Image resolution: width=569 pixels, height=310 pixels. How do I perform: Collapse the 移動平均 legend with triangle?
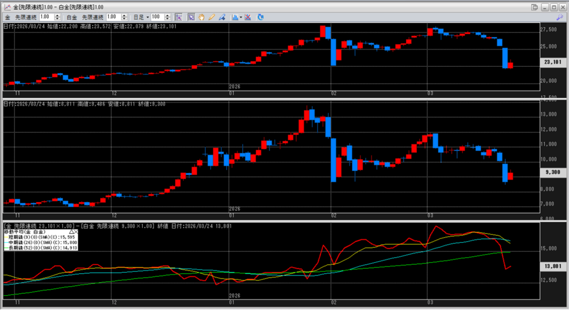[71, 232]
